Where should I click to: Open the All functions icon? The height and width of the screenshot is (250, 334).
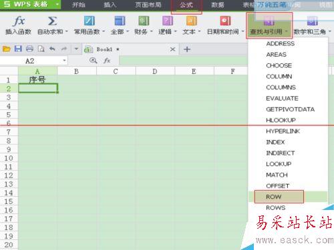pos(120,21)
